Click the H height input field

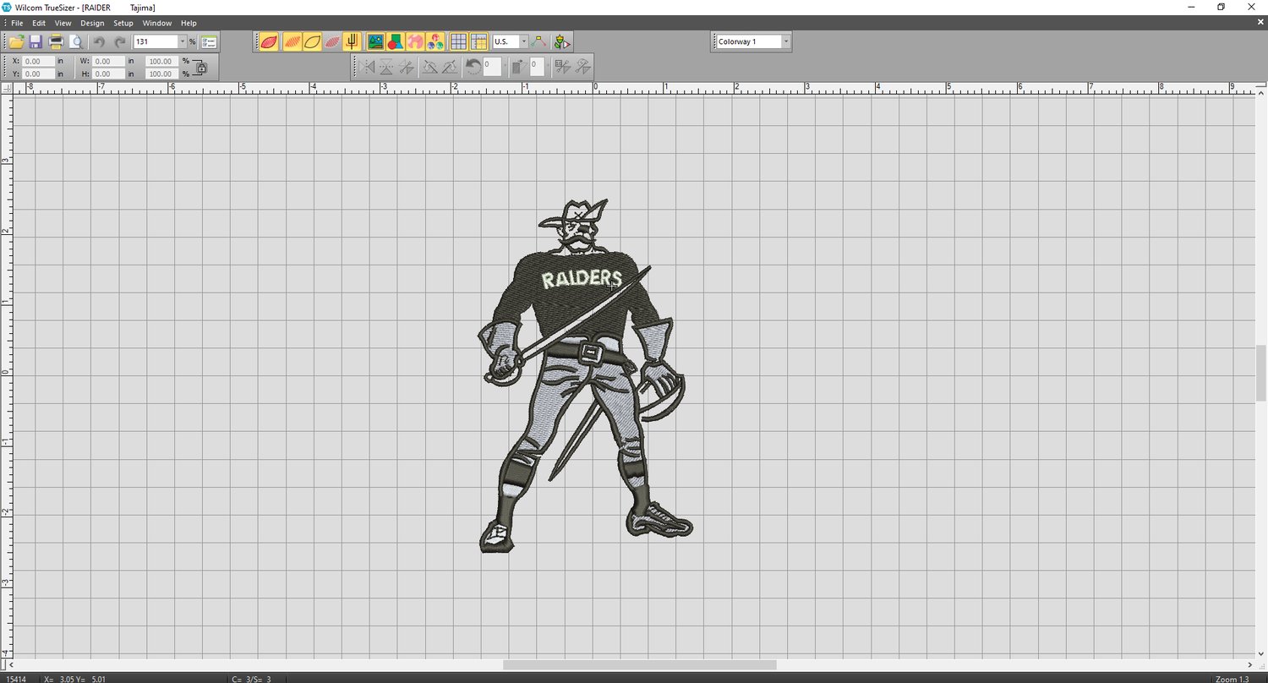(x=109, y=74)
